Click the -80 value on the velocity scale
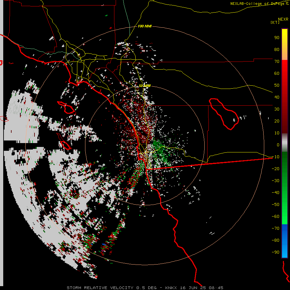The image size is (290, 290). point(275,240)
